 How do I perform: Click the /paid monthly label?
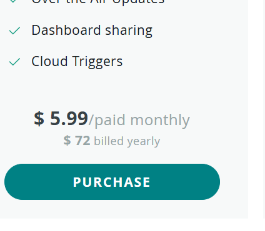coord(139,120)
